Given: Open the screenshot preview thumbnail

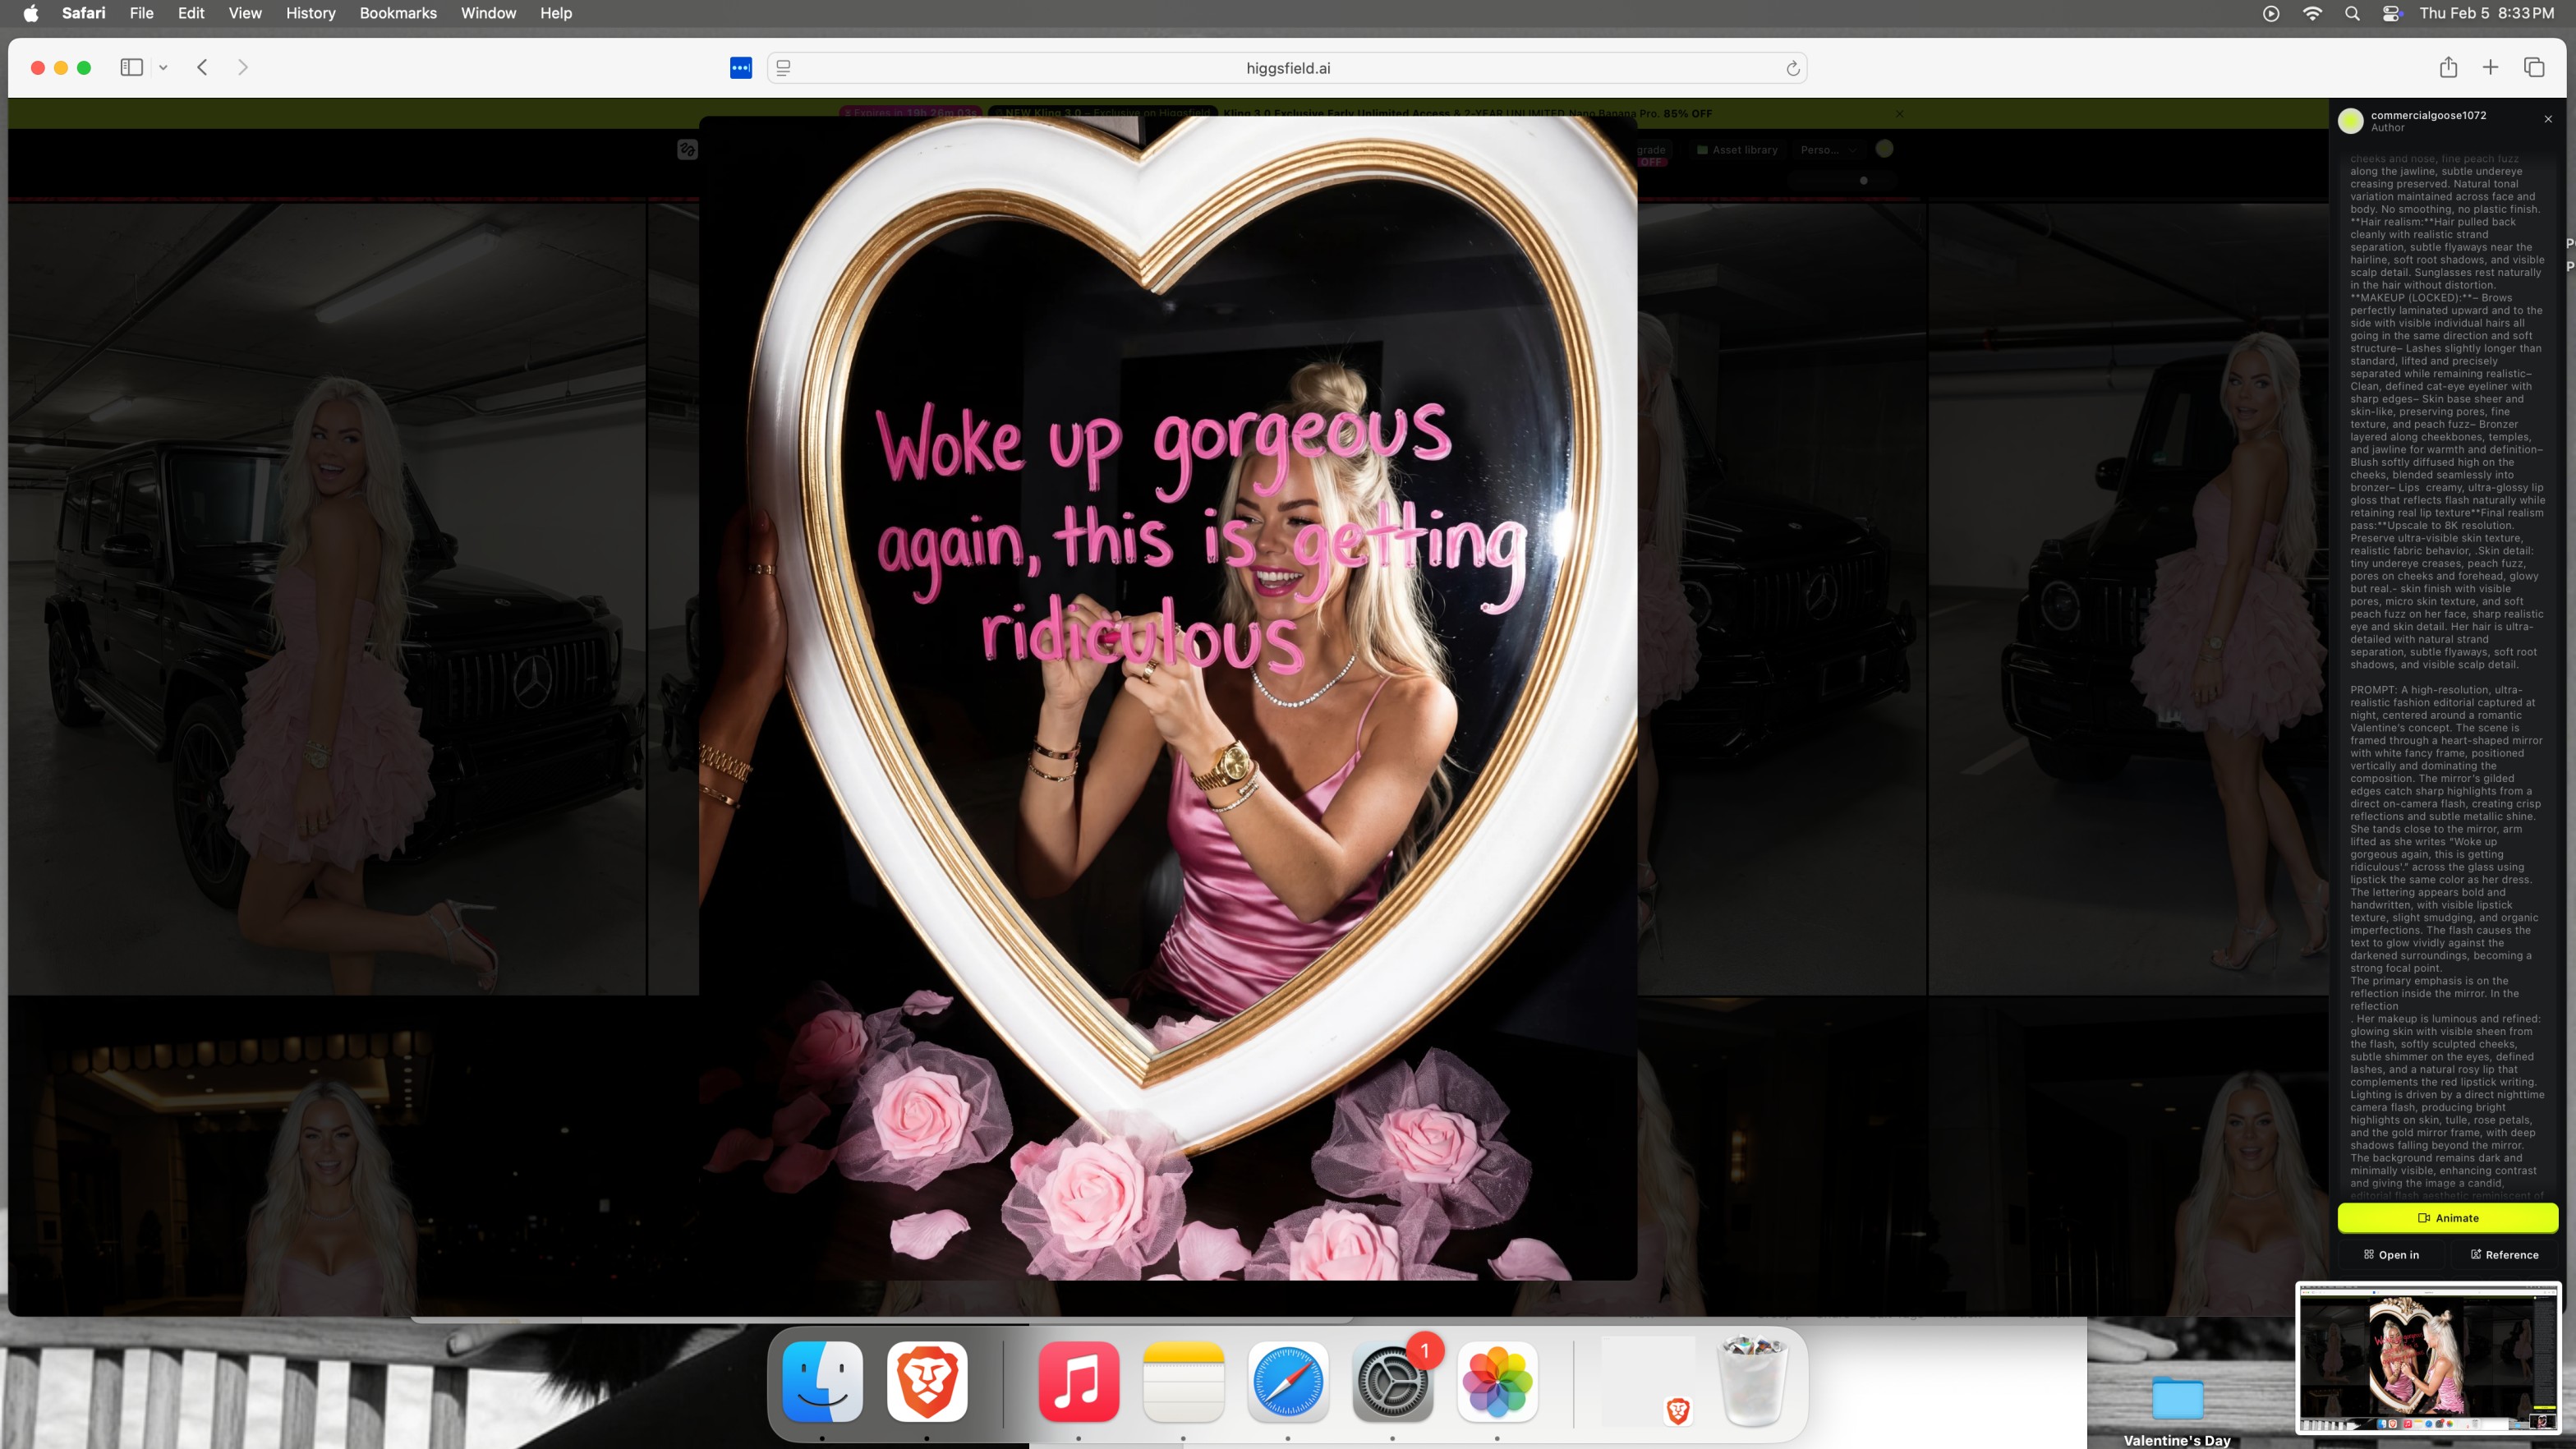Looking at the screenshot, I should coord(2429,1359).
